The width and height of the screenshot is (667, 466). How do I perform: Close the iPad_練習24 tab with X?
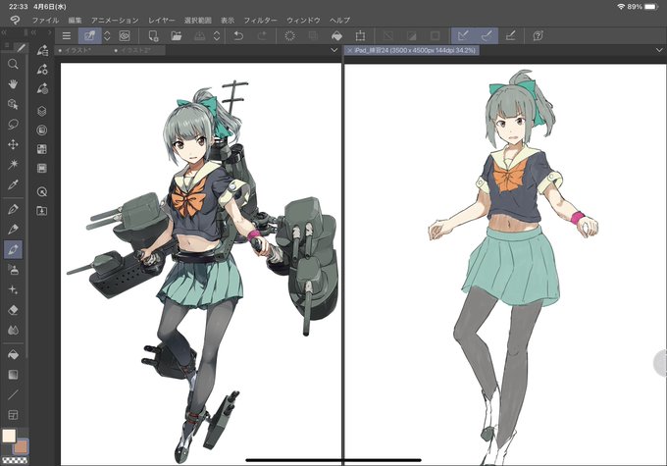[x=349, y=50]
